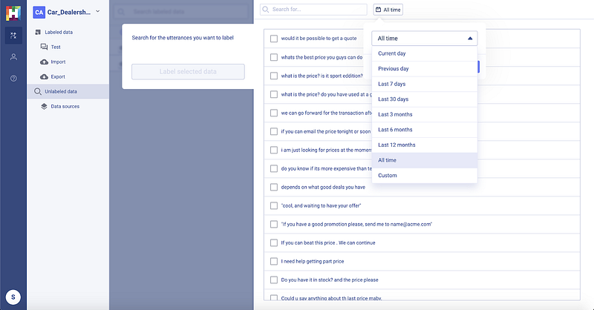Tick the 'I need help getting part price' checkbox

[274, 261]
